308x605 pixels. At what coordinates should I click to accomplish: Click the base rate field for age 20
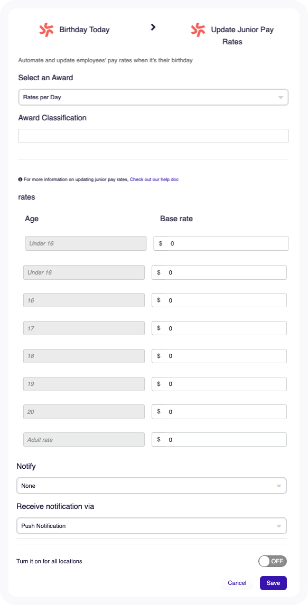219,411
